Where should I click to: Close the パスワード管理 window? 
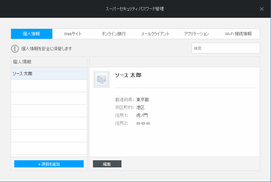(x=262, y=9)
